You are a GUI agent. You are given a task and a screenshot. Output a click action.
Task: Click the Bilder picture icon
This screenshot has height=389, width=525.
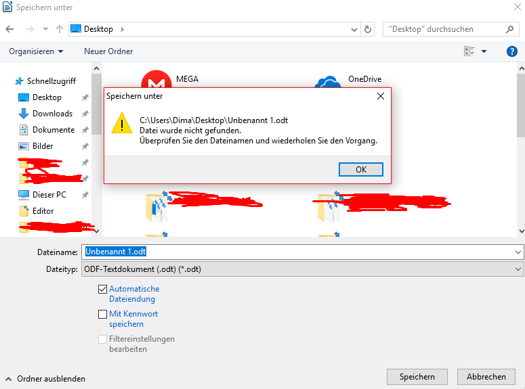pyautogui.click(x=24, y=146)
